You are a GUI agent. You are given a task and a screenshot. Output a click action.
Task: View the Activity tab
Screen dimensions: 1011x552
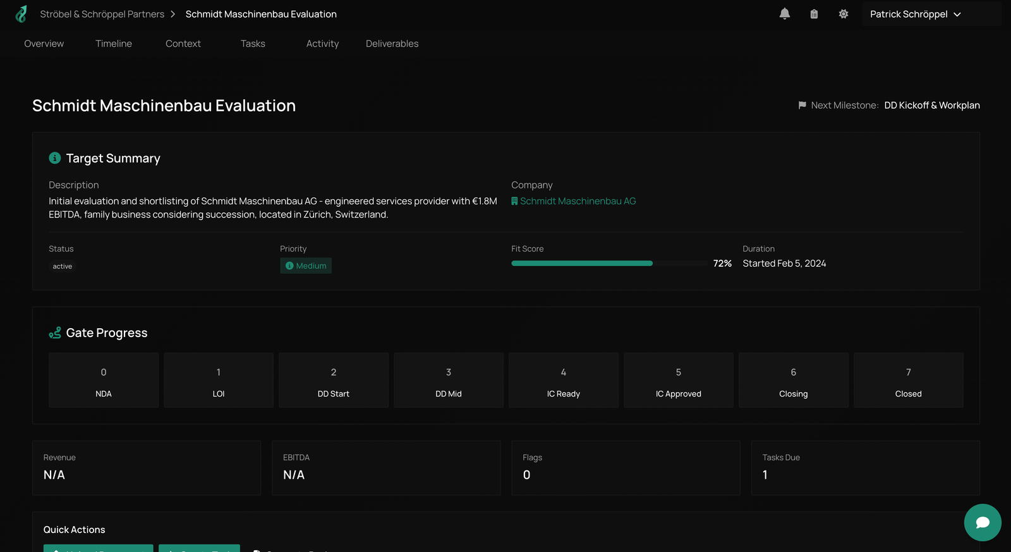coord(322,44)
